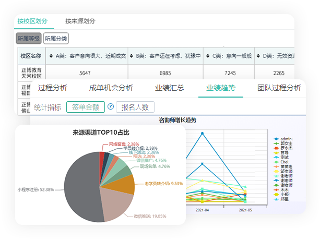Click sort arrows beside A类 column

click(50, 55)
